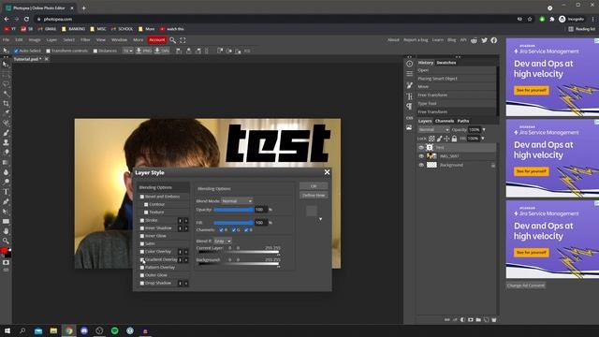Open the Window menu
The height and width of the screenshot is (337, 599).
(x=119, y=39)
